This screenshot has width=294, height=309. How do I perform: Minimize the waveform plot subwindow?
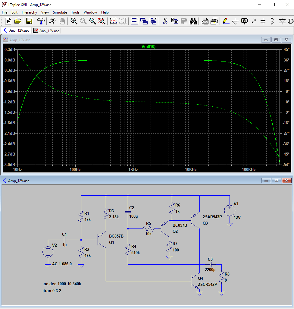click(266, 40)
